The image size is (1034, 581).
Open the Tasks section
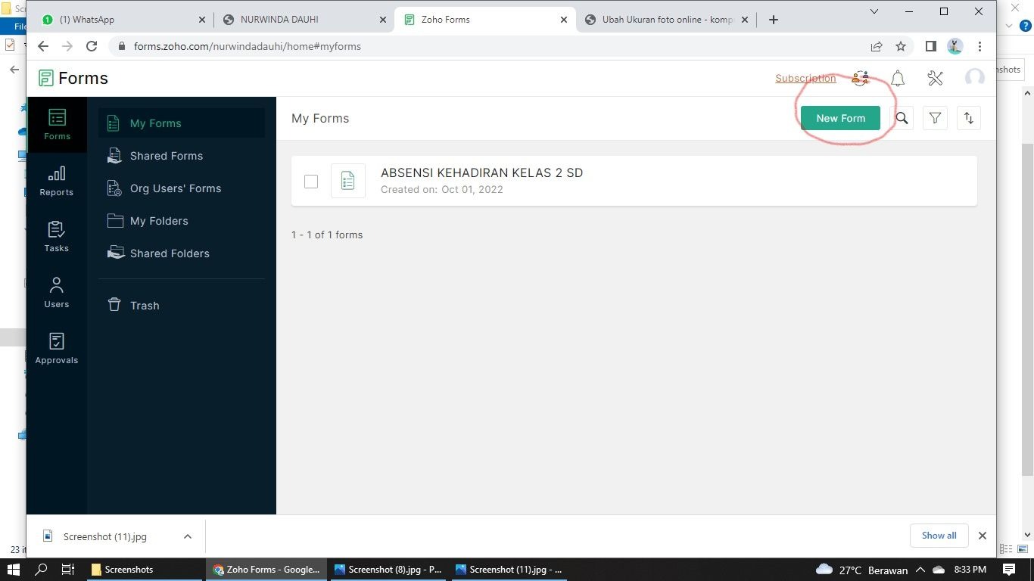[57, 238]
